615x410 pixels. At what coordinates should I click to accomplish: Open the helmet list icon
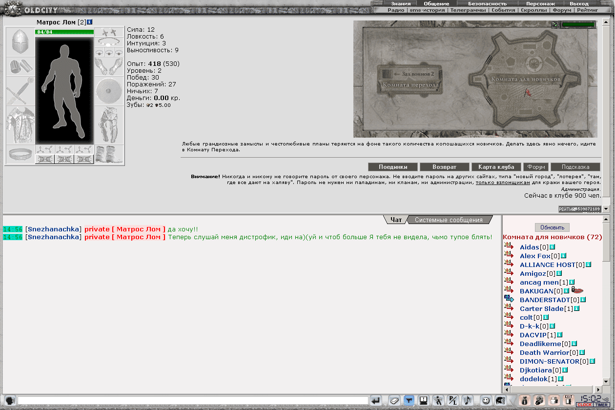(x=500, y=401)
